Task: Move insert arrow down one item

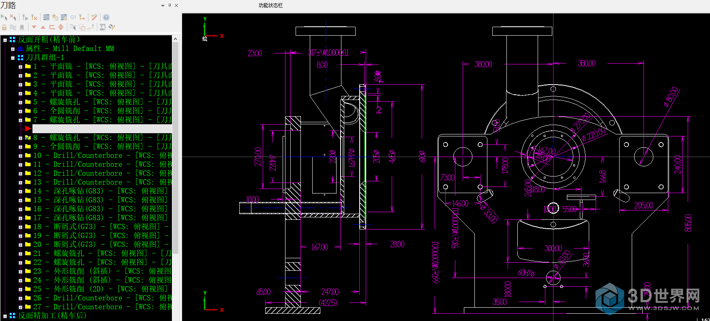Action: coord(34,27)
